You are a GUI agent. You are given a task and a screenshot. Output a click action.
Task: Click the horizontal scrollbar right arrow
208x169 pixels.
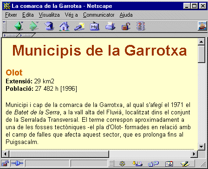pos(194,154)
